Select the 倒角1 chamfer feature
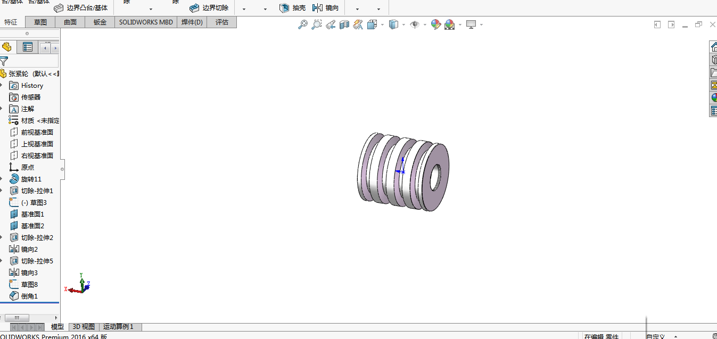This screenshot has height=339, width=717. 23,296
